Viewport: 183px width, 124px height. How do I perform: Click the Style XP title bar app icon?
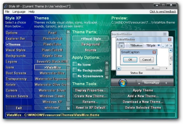pyautogui.click(x=6, y=6)
